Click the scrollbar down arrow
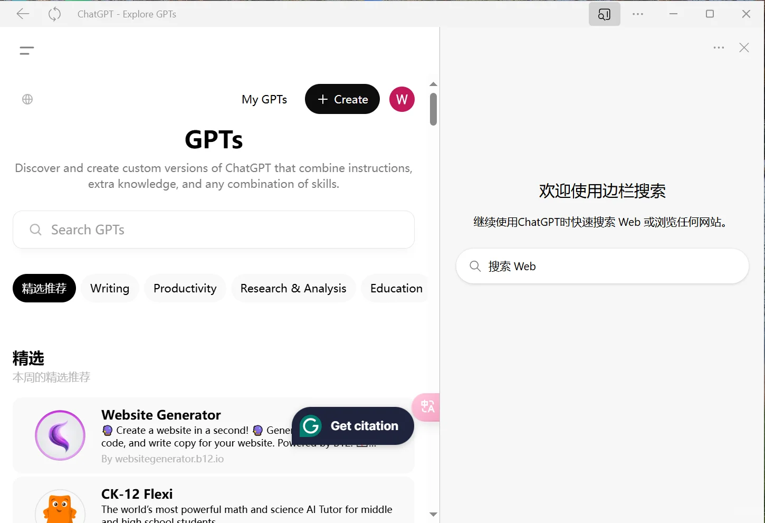Viewport: 765px width, 523px height. pos(433,514)
